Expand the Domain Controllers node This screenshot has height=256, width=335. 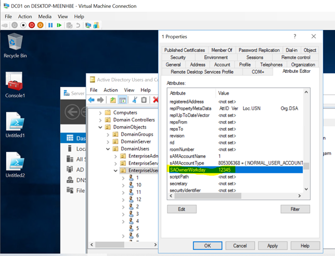pyautogui.click(x=100, y=120)
